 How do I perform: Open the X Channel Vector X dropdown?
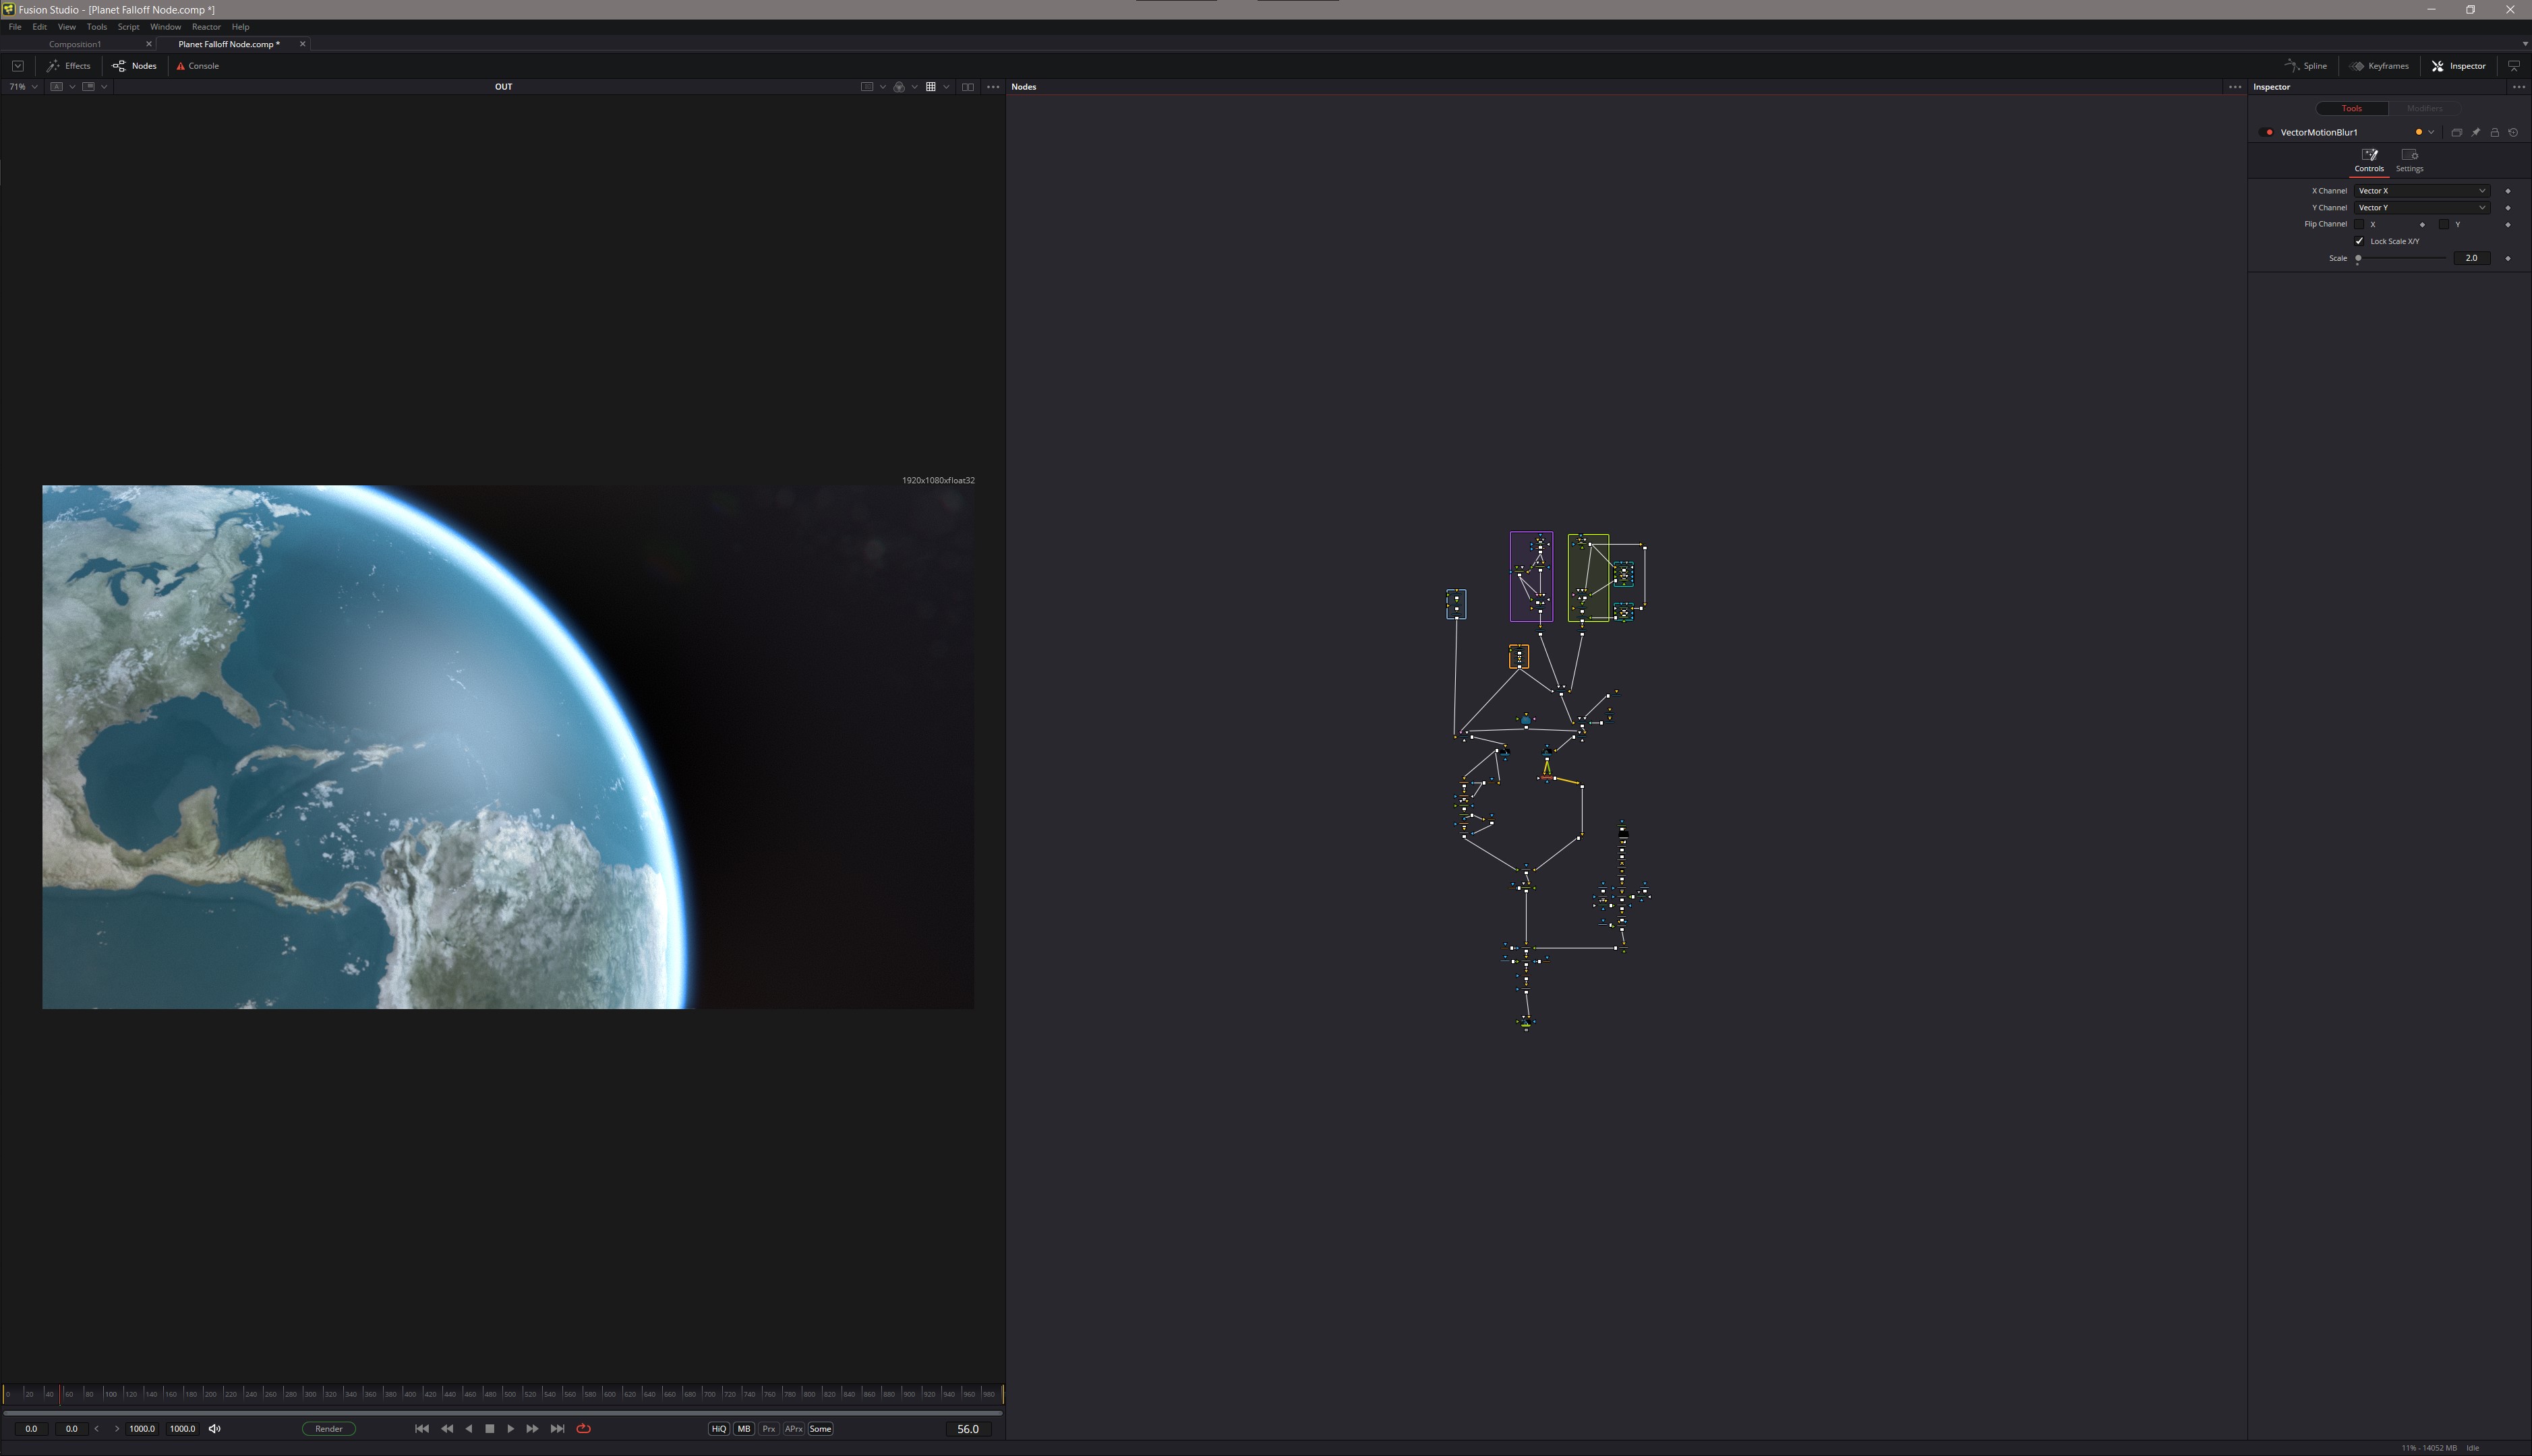pyautogui.click(x=2422, y=191)
